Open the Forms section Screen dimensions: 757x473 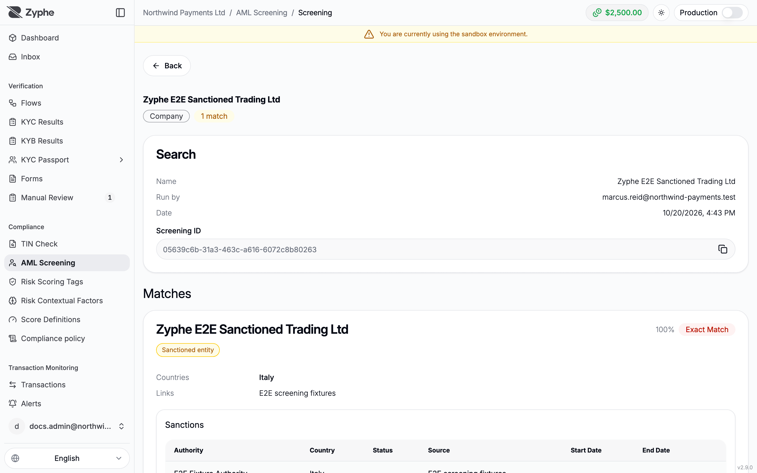coord(67,179)
